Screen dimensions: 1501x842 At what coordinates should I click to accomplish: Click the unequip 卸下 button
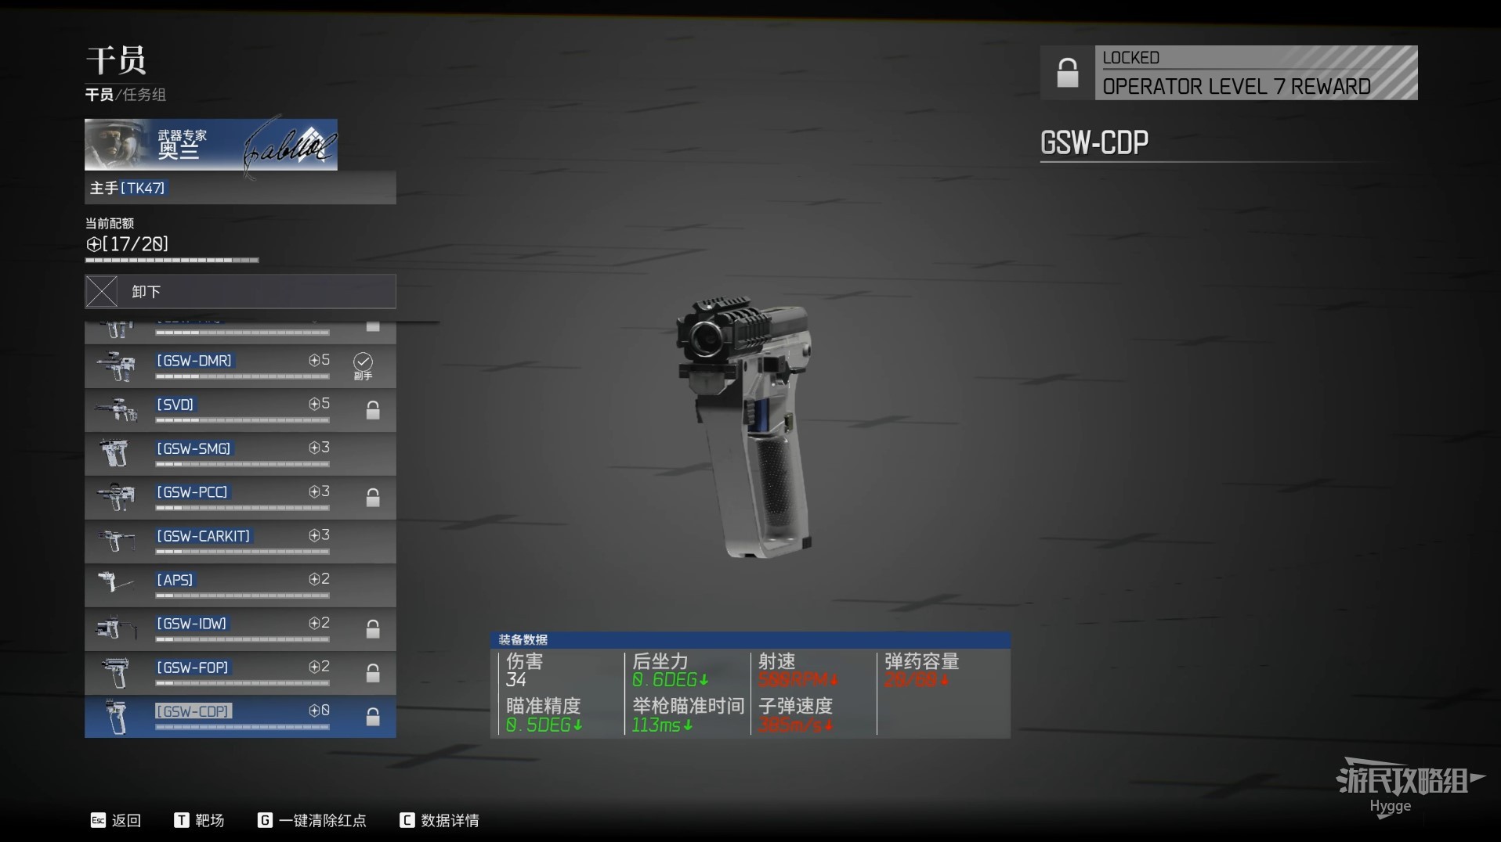240,291
